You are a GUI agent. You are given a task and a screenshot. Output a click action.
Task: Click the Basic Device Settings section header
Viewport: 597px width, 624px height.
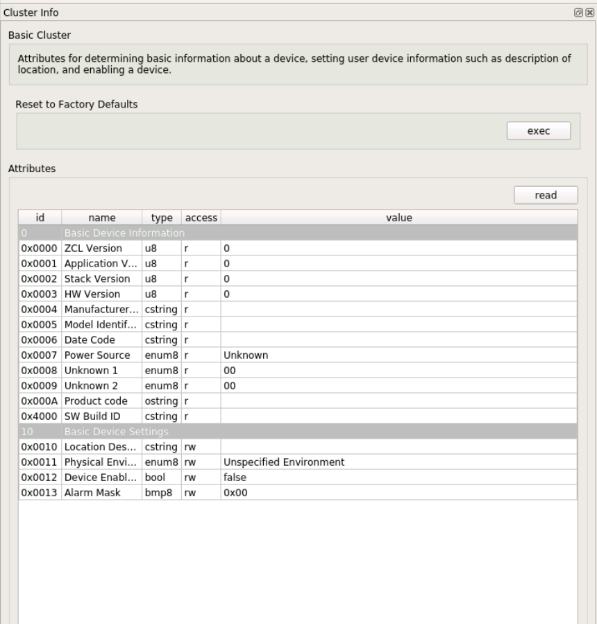(139, 431)
